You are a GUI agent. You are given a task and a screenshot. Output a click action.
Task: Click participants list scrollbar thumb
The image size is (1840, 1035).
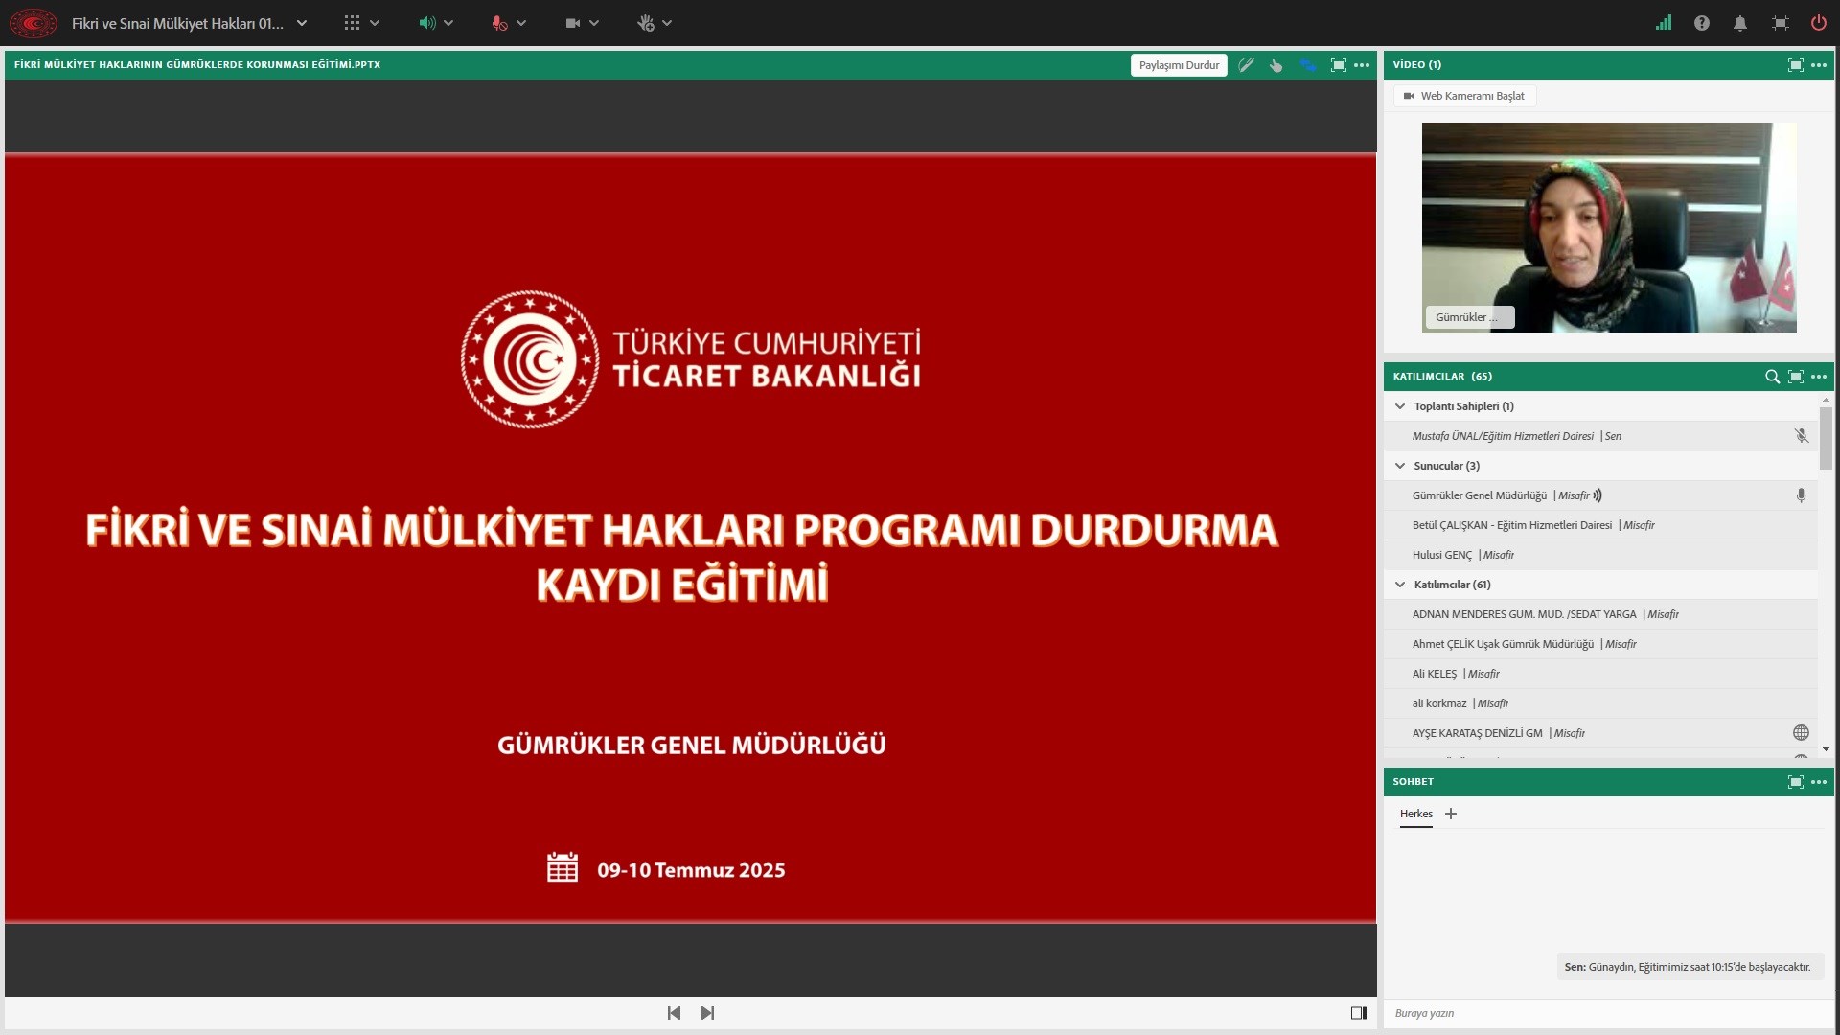[x=1826, y=438]
